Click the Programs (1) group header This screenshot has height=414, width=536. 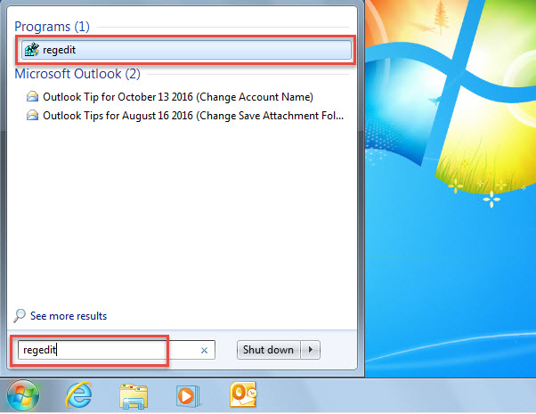tap(52, 27)
